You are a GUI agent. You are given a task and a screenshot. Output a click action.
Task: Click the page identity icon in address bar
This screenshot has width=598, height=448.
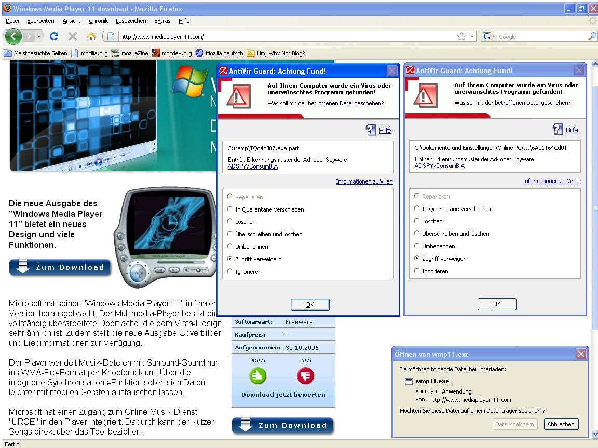tap(111, 37)
